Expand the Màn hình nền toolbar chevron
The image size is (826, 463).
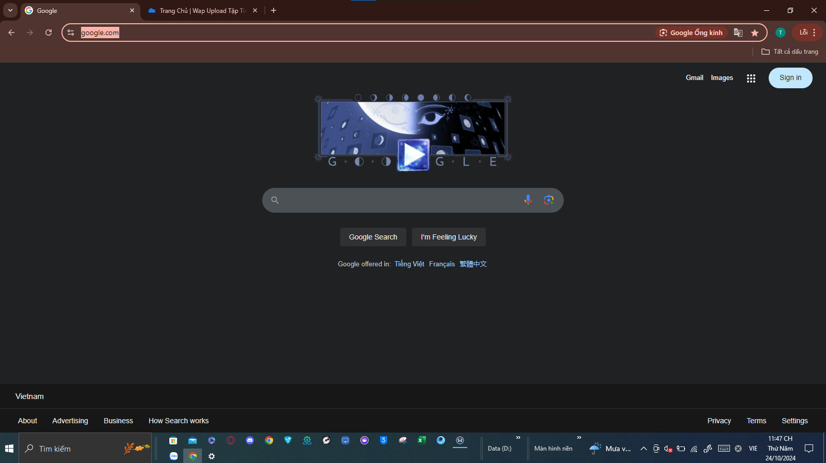[579, 438]
